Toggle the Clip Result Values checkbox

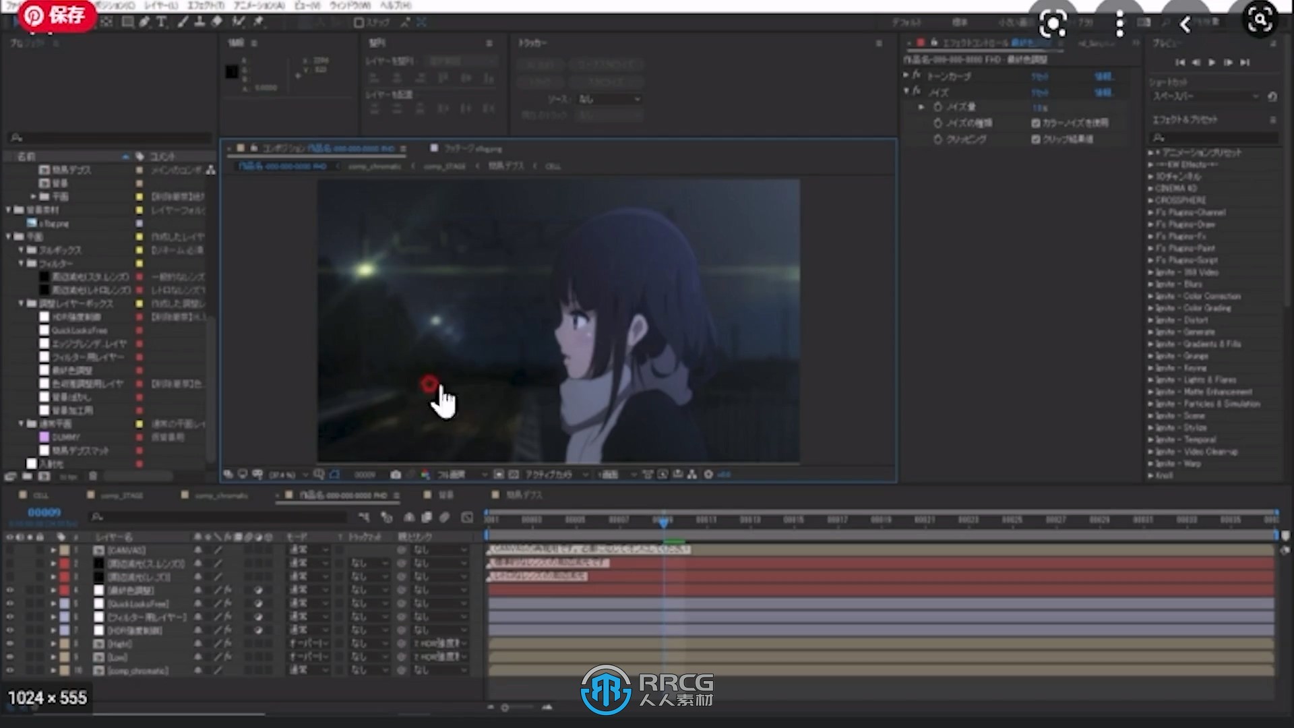[1036, 139]
